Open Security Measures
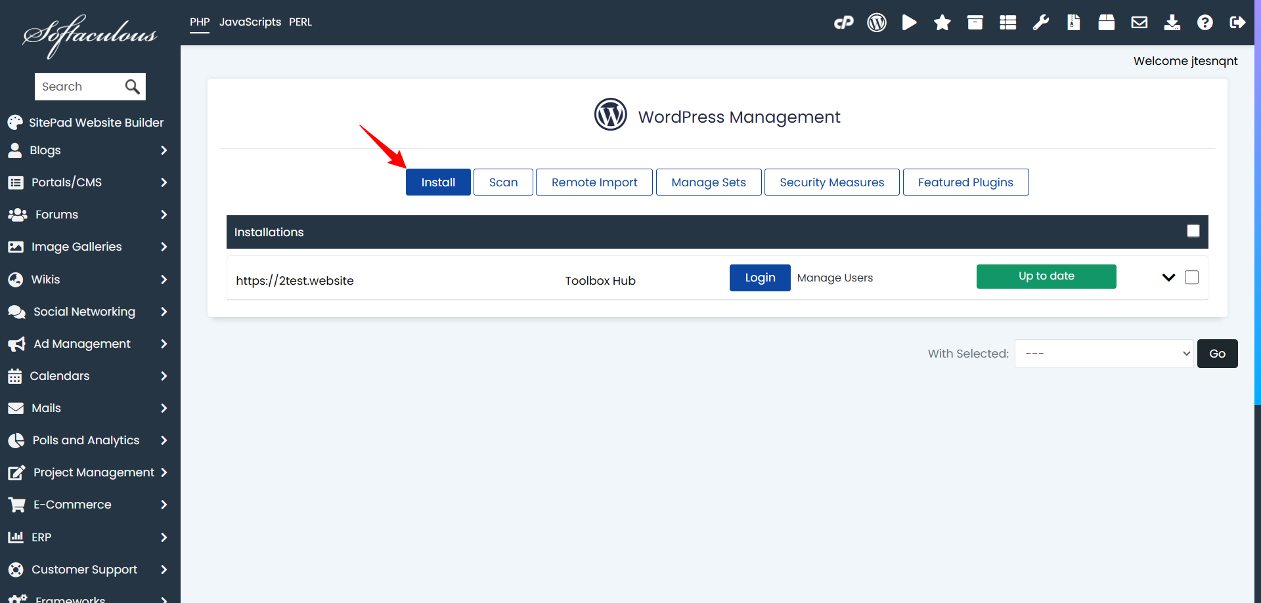The image size is (1261, 603). [832, 182]
